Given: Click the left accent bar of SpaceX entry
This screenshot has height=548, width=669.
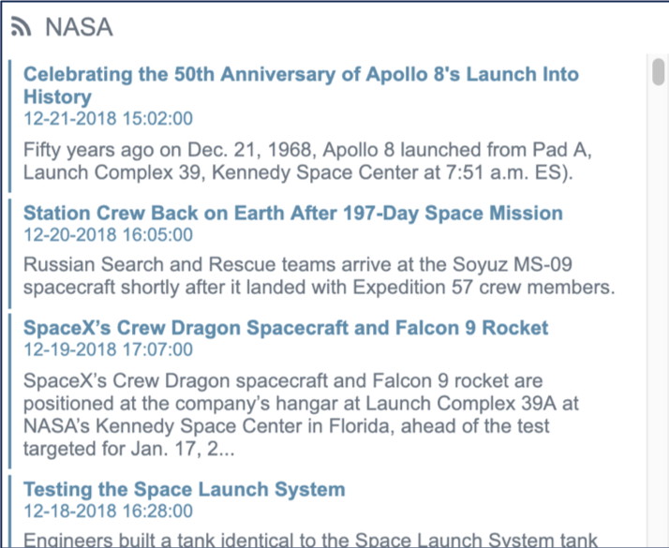Looking at the screenshot, I should pos(10,391).
